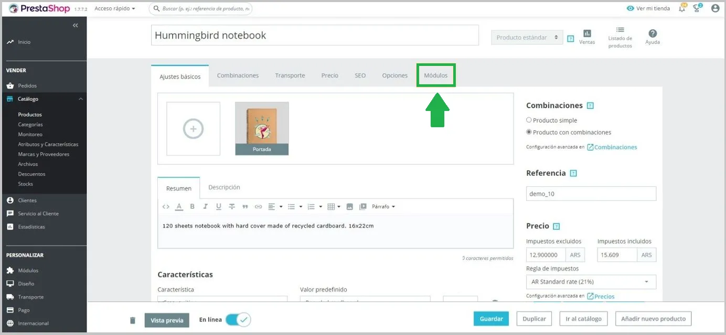Delete the product with trash icon
The width and height of the screenshot is (726, 335).
coord(133,320)
